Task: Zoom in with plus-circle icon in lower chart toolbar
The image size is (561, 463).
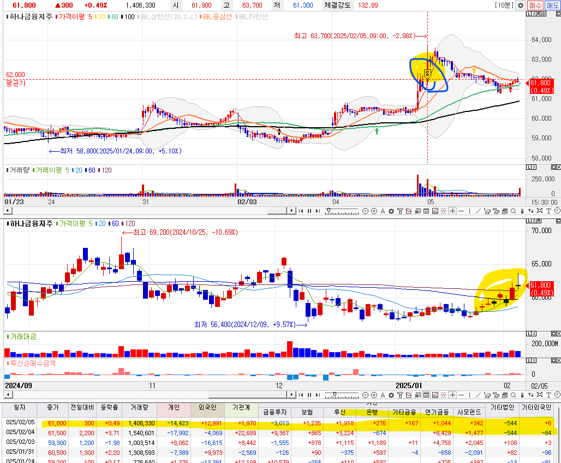Action: point(374,395)
